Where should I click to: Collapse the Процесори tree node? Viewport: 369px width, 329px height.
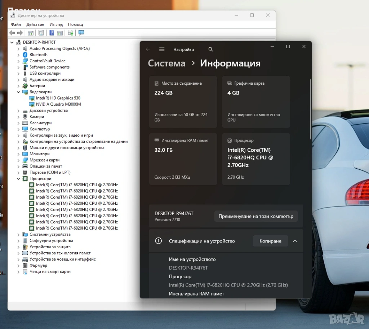pyautogui.click(x=18, y=179)
